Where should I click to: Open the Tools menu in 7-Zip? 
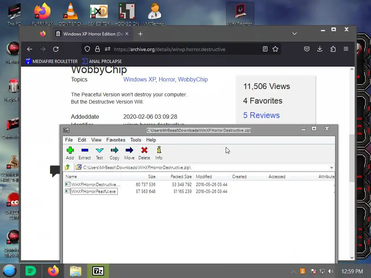(136, 140)
